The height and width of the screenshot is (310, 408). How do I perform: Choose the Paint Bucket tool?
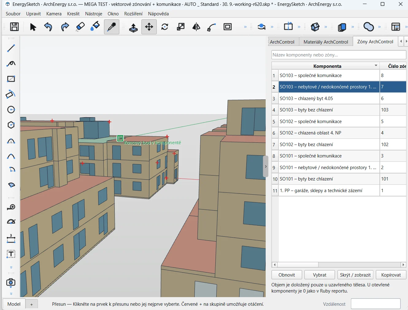pyautogui.click(x=95, y=27)
